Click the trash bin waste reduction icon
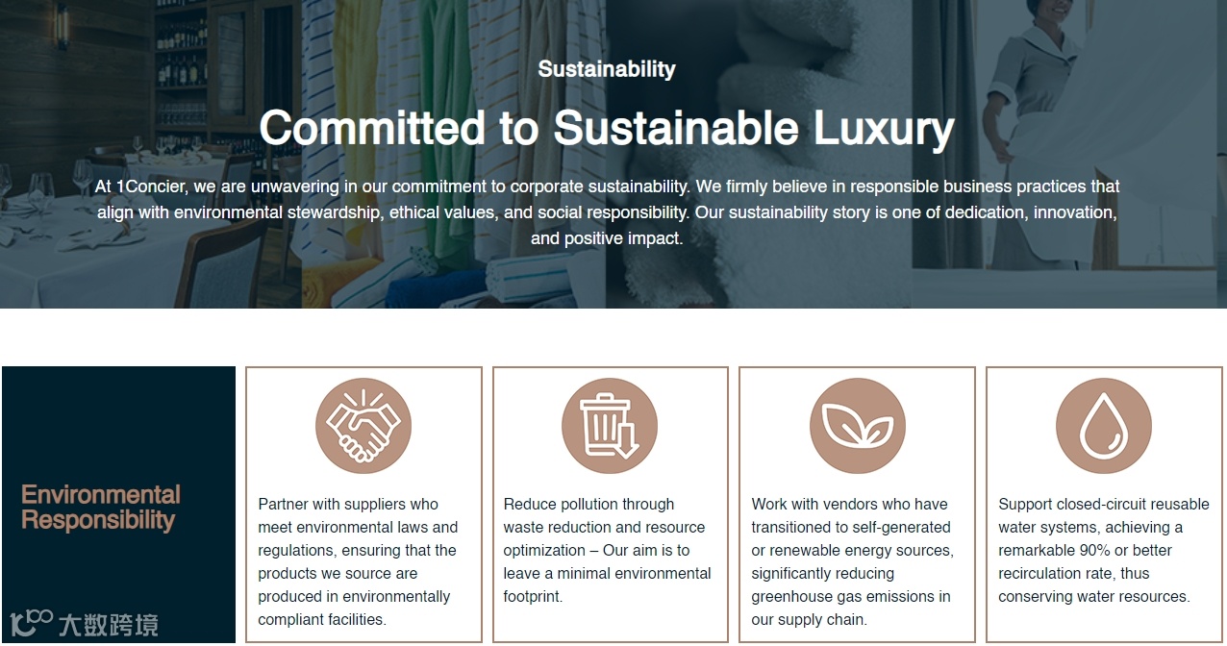The height and width of the screenshot is (646, 1227). click(x=610, y=426)
